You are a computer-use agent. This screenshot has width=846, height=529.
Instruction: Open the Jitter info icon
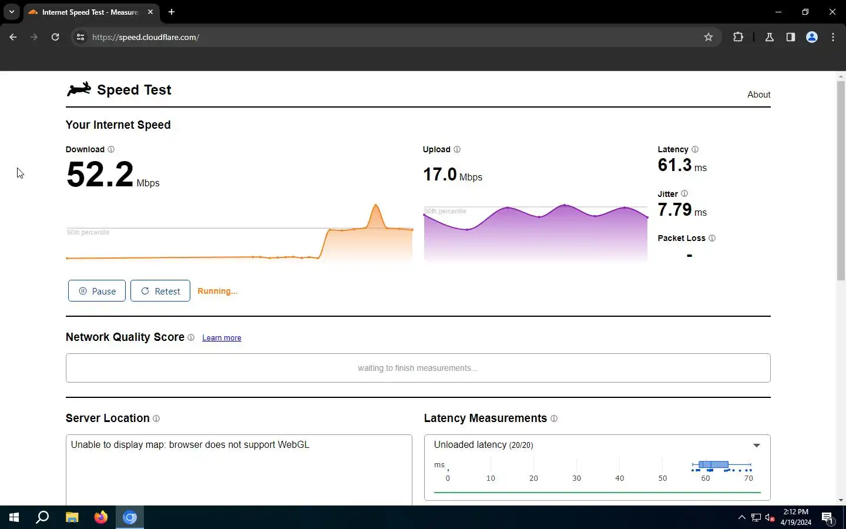[x=684, y=193]
